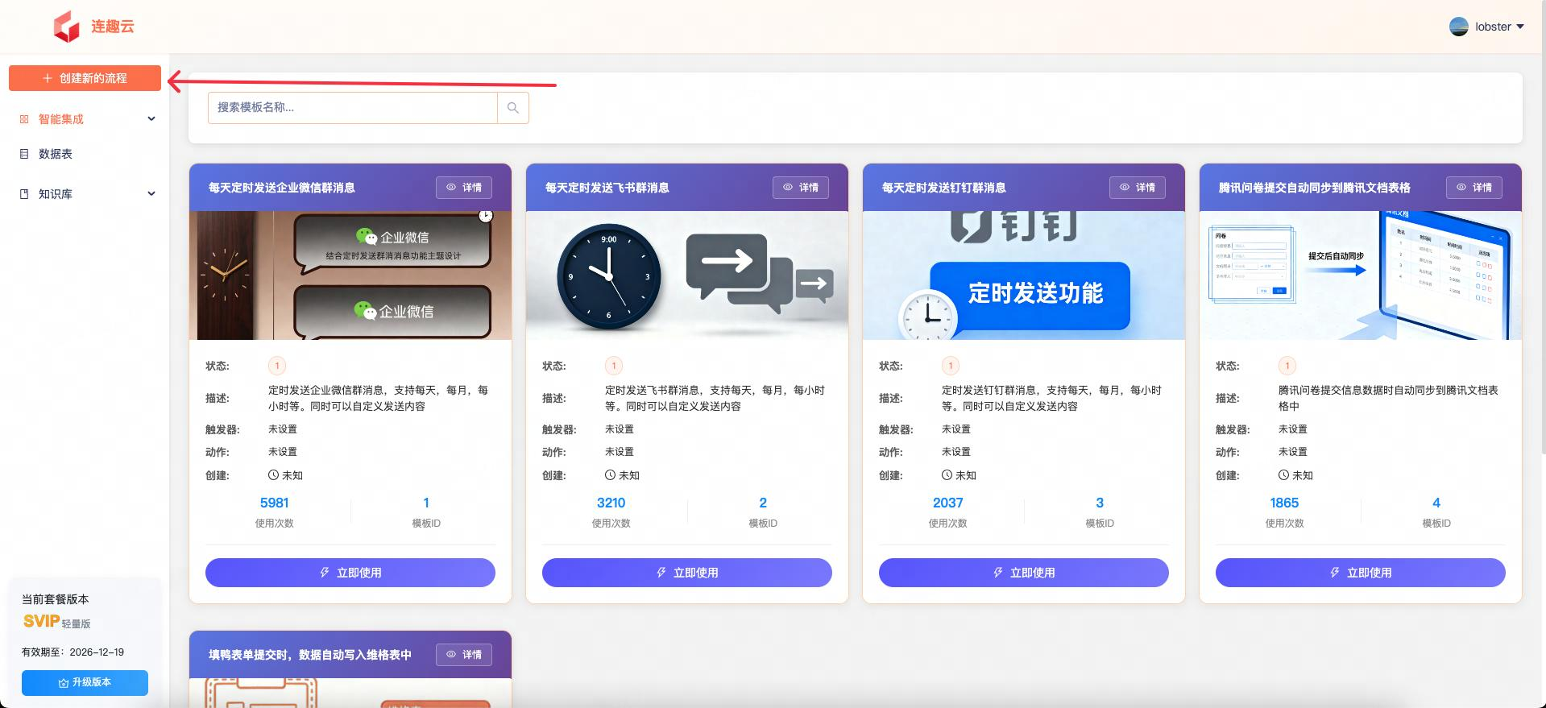Expand the 知识库 menu chevron

151,194
